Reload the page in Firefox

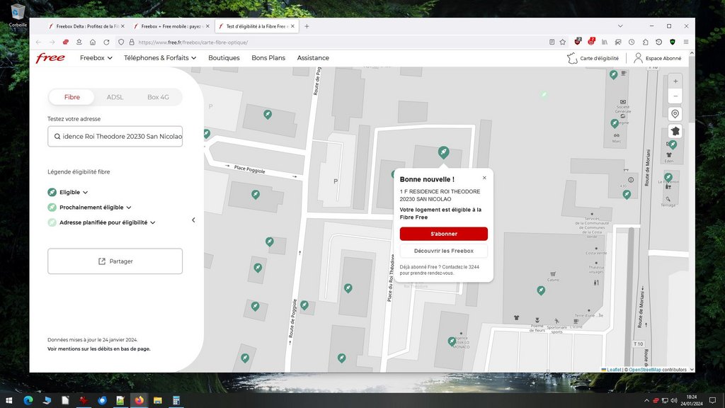(x=106, y=42)
